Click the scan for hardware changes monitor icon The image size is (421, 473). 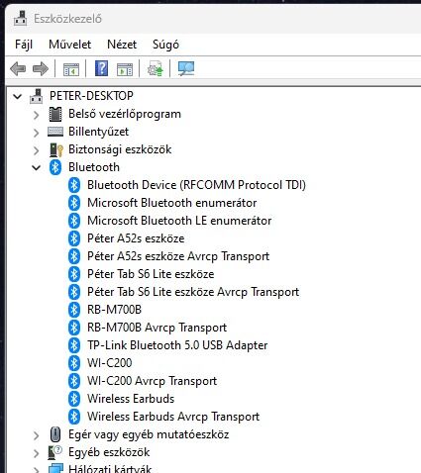coord(186,68)
